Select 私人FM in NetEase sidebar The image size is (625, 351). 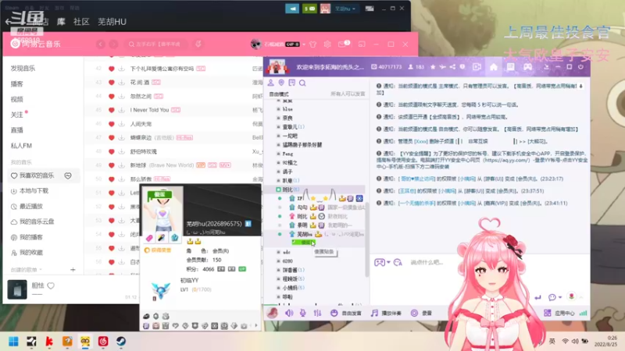pyautogui.click(x=21, y=146)
